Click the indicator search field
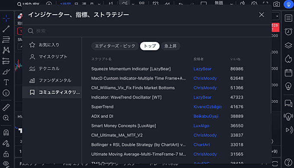Viewport: 294px width, 168px height. tap(147, 31)
